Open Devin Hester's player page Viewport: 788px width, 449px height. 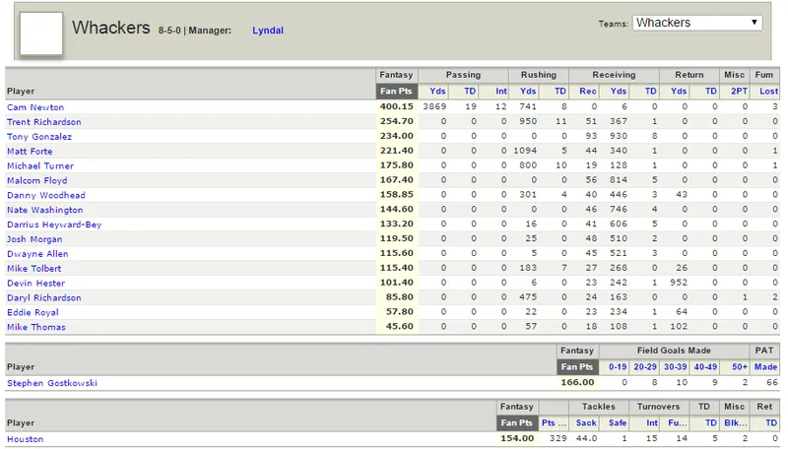click(x=35, y=283)
